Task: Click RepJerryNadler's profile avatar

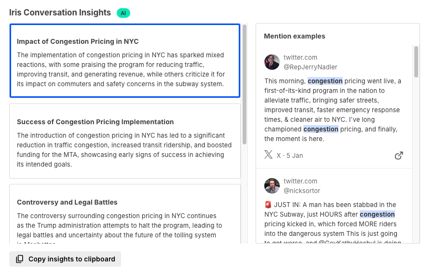Action: pos(272,62)
